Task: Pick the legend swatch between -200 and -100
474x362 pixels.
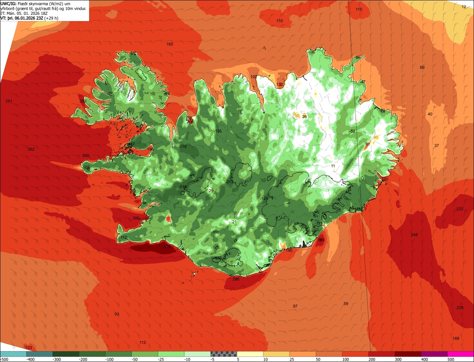Action: (92, 354)
